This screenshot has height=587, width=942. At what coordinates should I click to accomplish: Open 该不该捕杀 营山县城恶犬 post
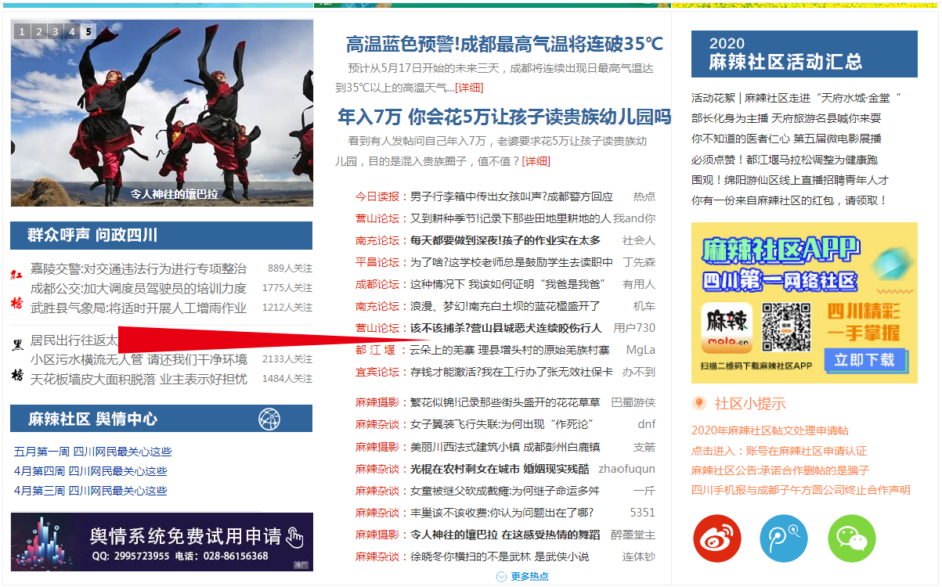click(x=506, y=328)
